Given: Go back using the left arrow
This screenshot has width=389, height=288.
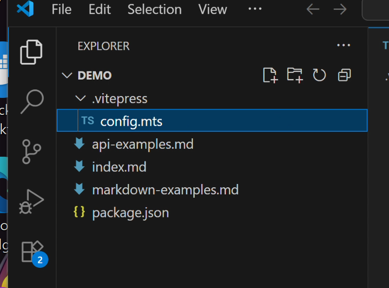Looking at the screenshot, I should [x=313, y=9].
